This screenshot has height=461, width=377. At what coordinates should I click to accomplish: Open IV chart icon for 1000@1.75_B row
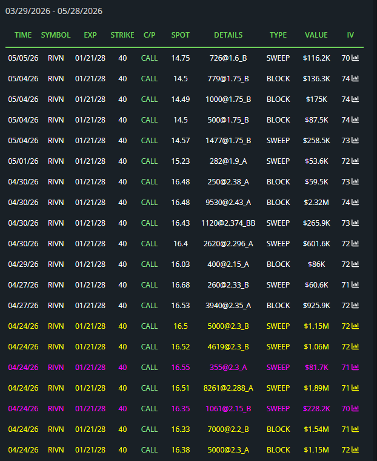point(355,99)
